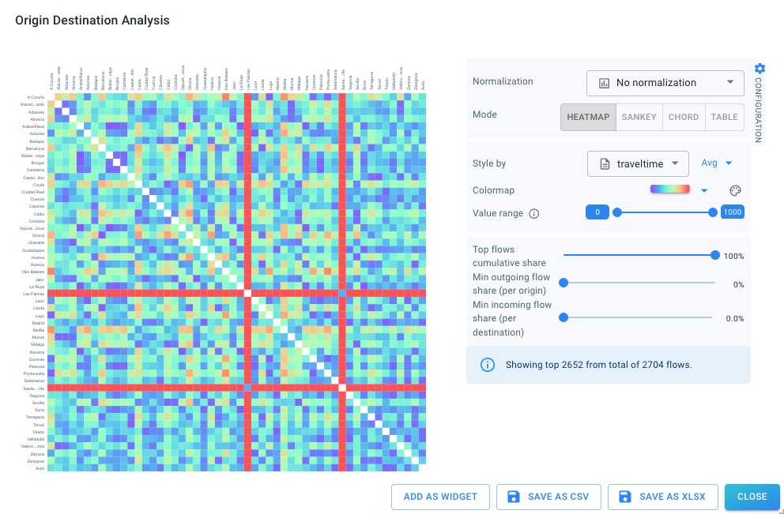
Task: Click the Value range info icon
Action: [x=534, y=213]
